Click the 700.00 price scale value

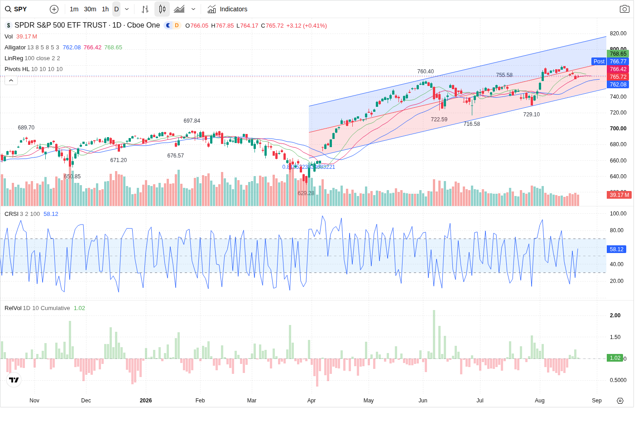(618, 129)
